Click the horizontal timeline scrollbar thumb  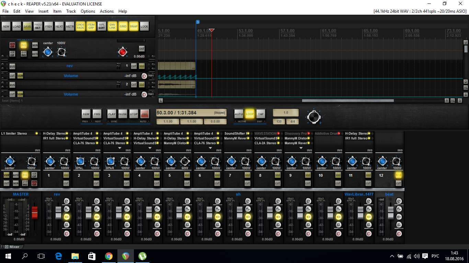point(347,101)
